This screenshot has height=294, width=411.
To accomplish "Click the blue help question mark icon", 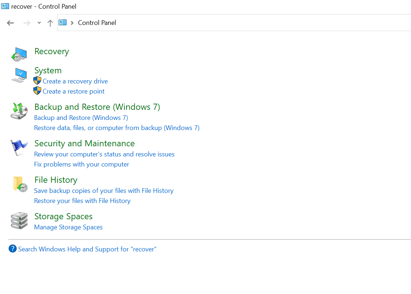I will (13, 249).
